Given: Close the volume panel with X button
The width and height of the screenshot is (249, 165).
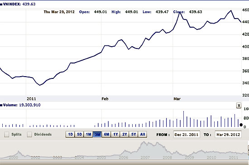Looking at the screenshot, I should [239, 105].
